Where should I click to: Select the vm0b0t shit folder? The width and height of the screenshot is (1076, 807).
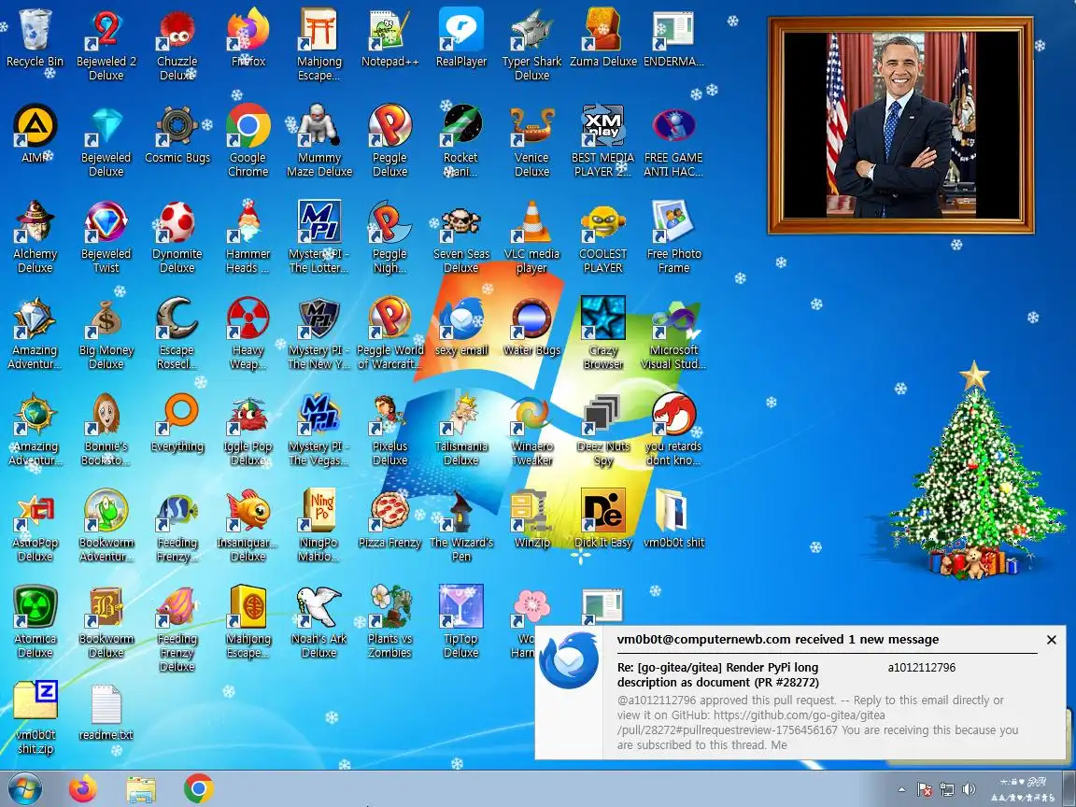point(673,518)
